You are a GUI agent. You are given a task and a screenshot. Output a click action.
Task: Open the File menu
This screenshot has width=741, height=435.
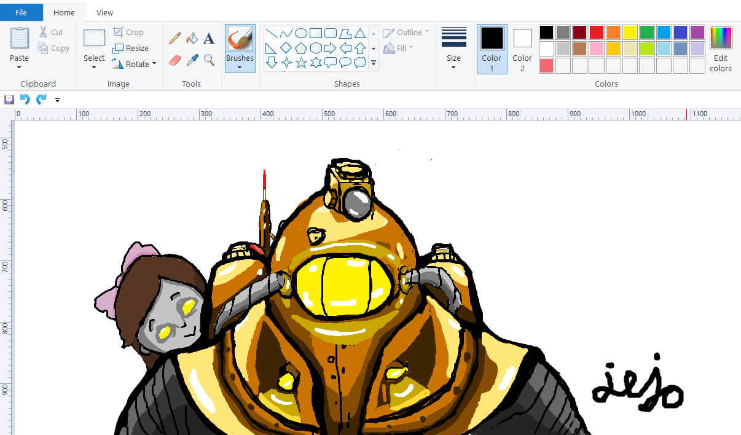(22, 12)
